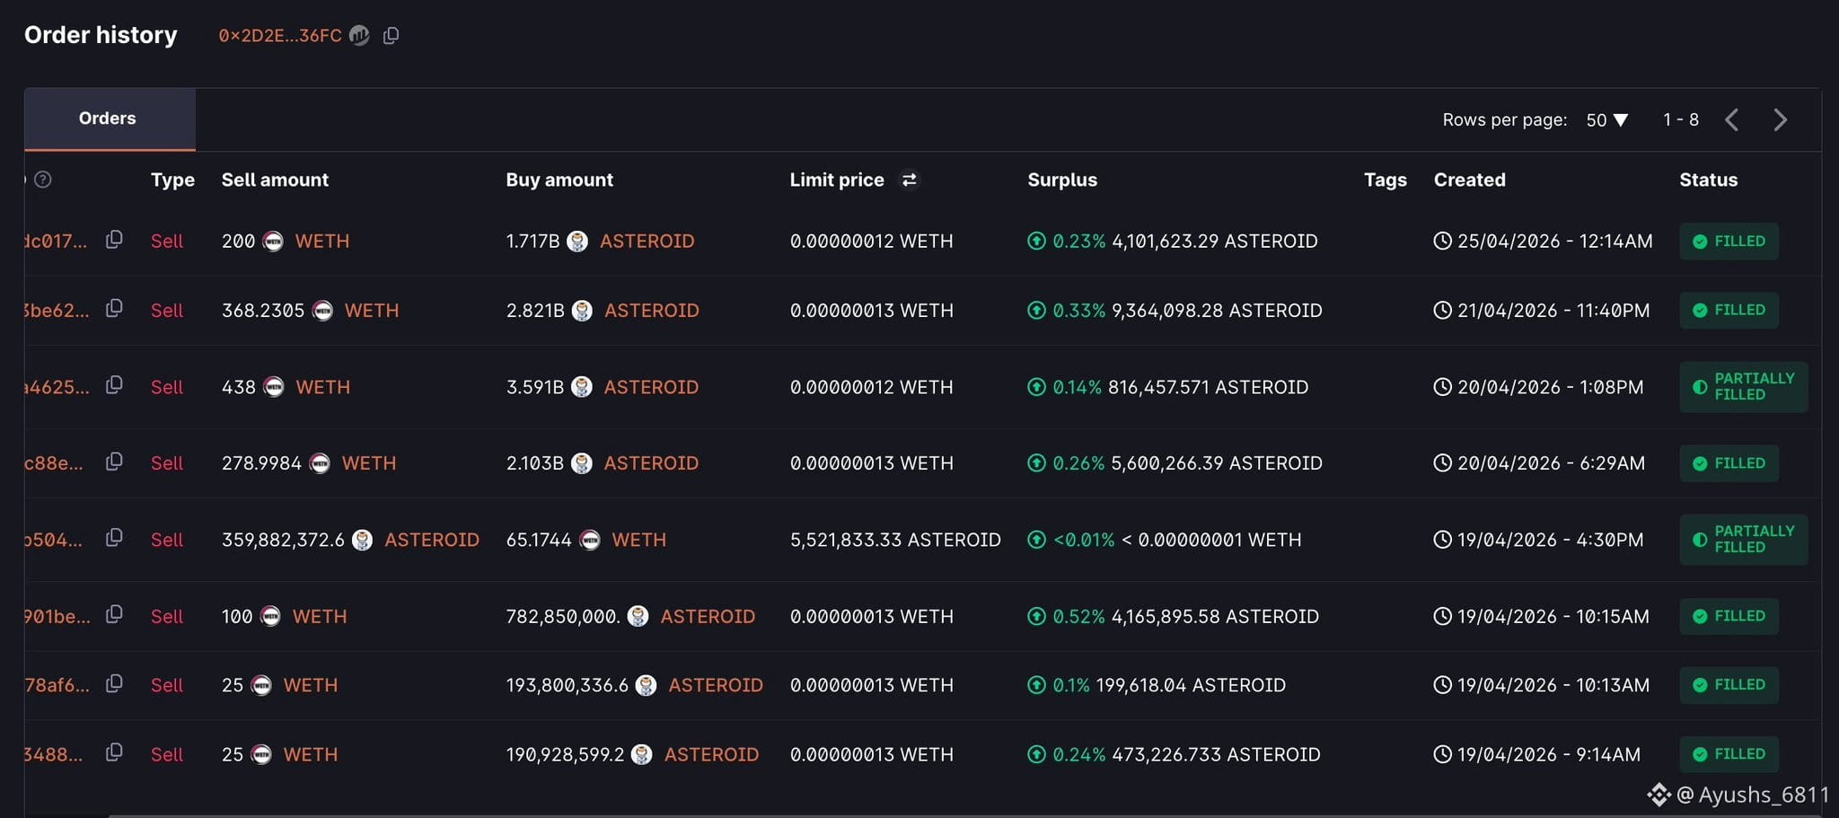Click the order ID help question icon
This screenshot has height=818, width=1839.
[42, 180]
